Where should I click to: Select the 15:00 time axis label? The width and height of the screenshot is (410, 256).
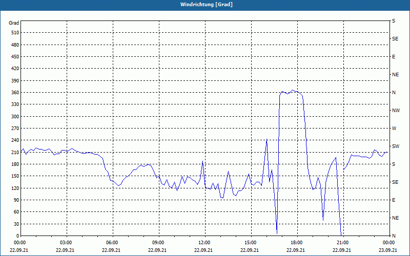pyautogui.click(x=250, y=243)
